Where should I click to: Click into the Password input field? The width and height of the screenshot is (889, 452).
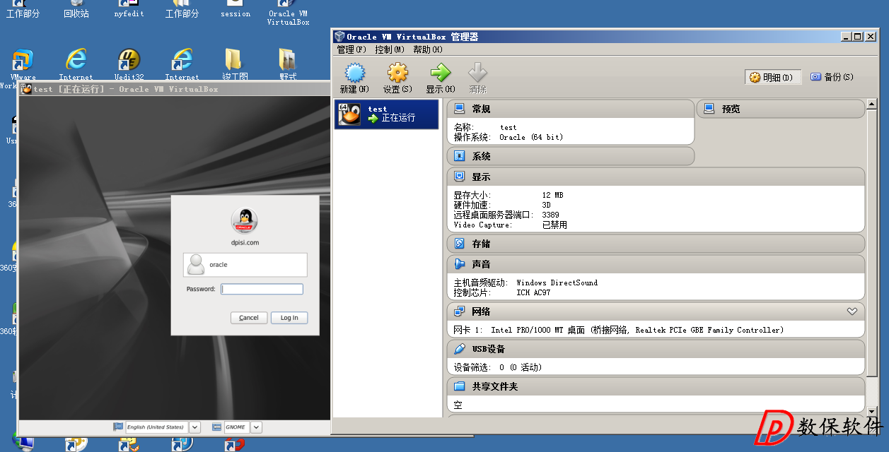(x=262, y=289)
